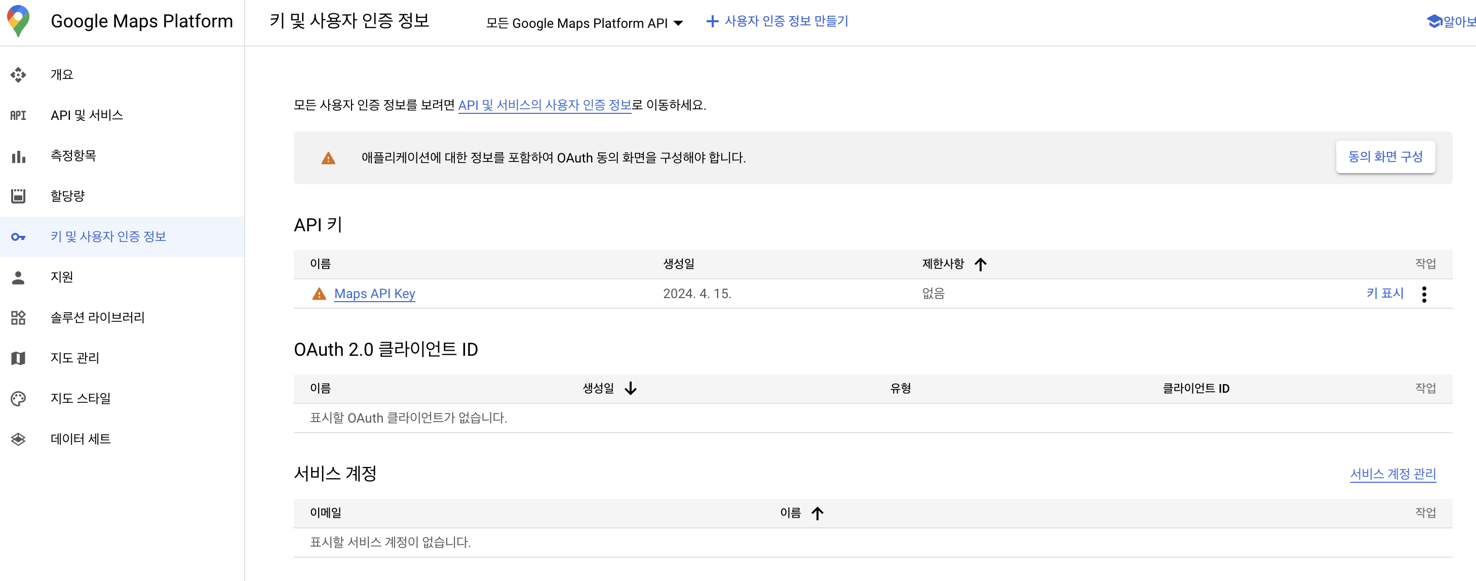This screenshot has width=1476, height=581.
Task: Open the 데이터 세트 layers icon
Action: pos(18,439)
